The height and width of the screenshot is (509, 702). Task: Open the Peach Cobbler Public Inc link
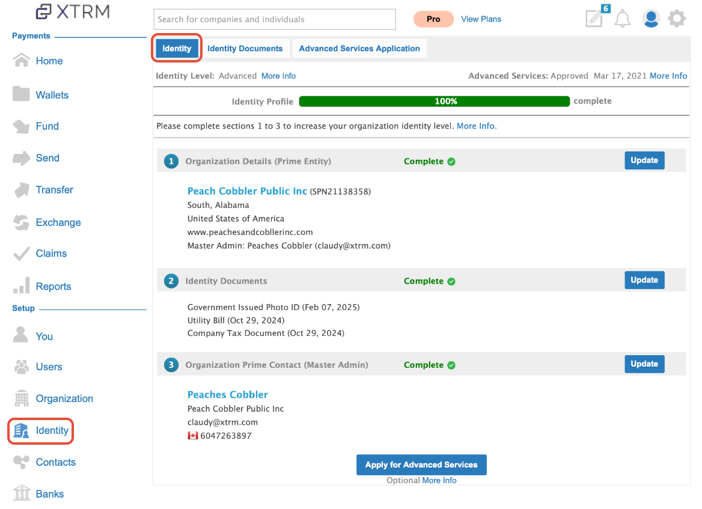coord(247,190)
